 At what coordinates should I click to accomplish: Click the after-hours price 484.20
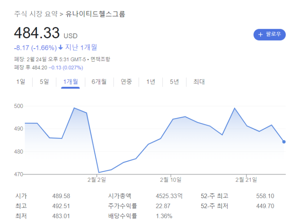[x=39, y=68]
